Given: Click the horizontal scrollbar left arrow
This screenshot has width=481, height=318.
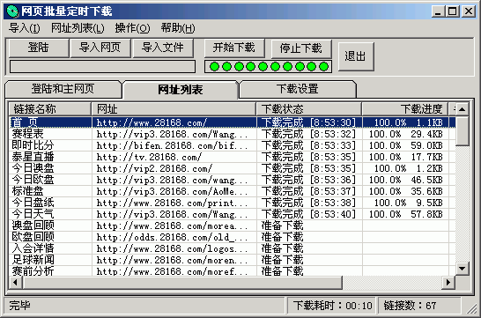Looking at the screenshot, I should click(15, 283).
